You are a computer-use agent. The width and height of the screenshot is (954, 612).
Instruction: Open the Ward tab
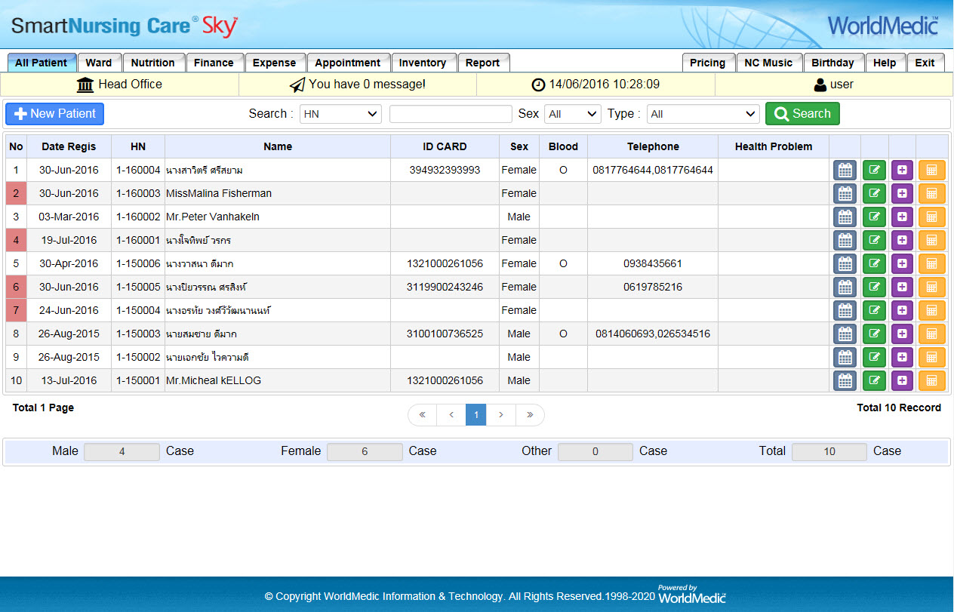tap(99, 63)
